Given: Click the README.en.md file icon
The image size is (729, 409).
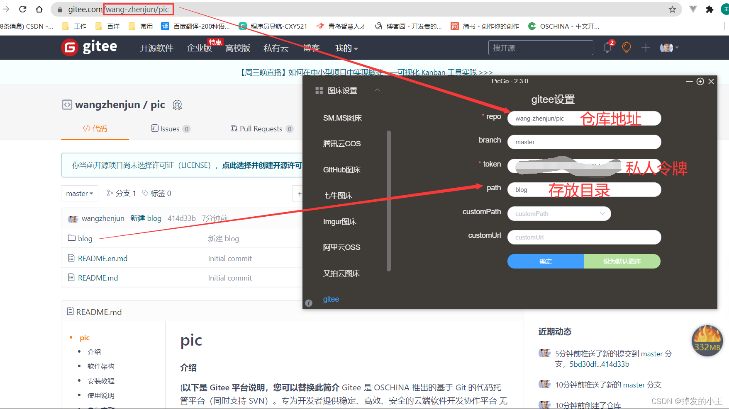Looking at the screenshot, I should (71, 258).
